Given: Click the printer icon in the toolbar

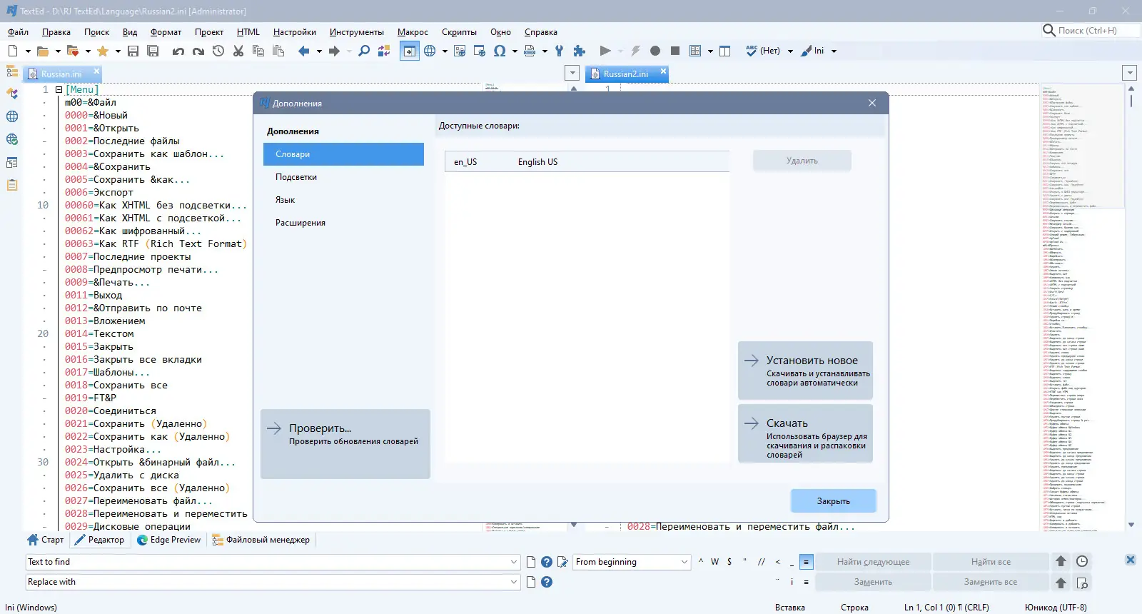Looking at the screenshot, I should pyautogui.click(x=530, y=51).
